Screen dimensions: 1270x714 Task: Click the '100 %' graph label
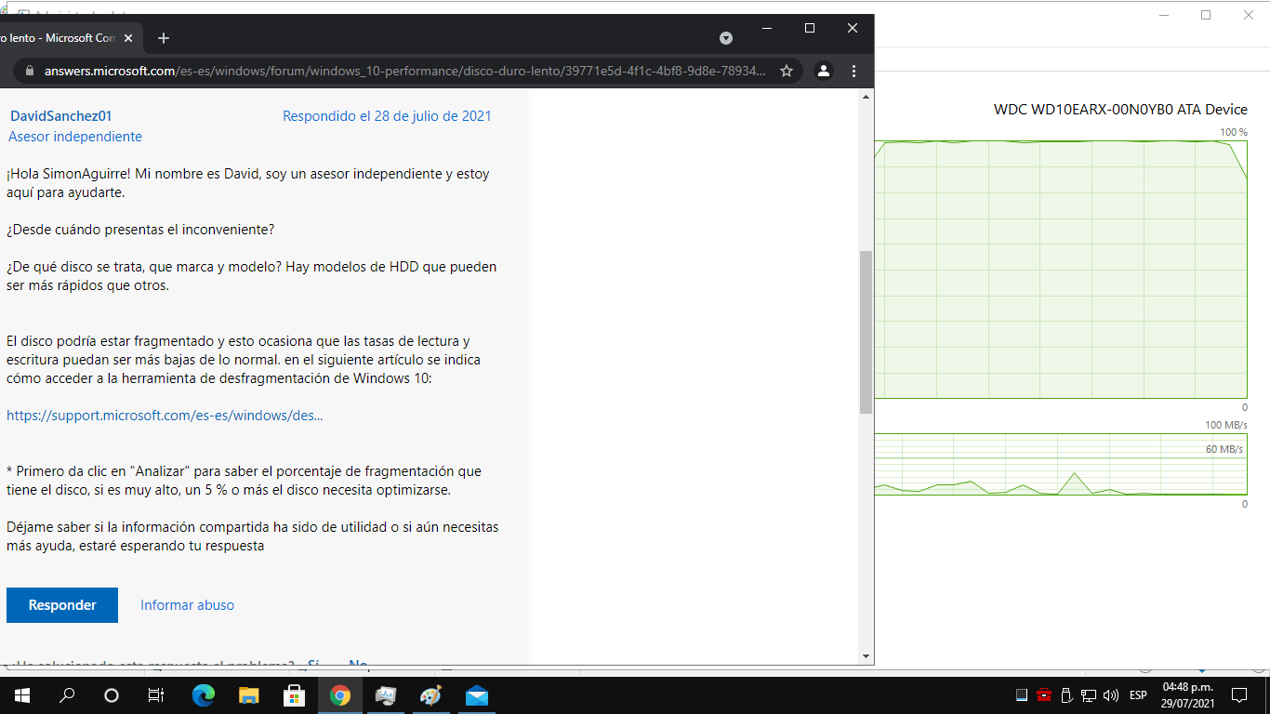click(x=1234, y=132)
